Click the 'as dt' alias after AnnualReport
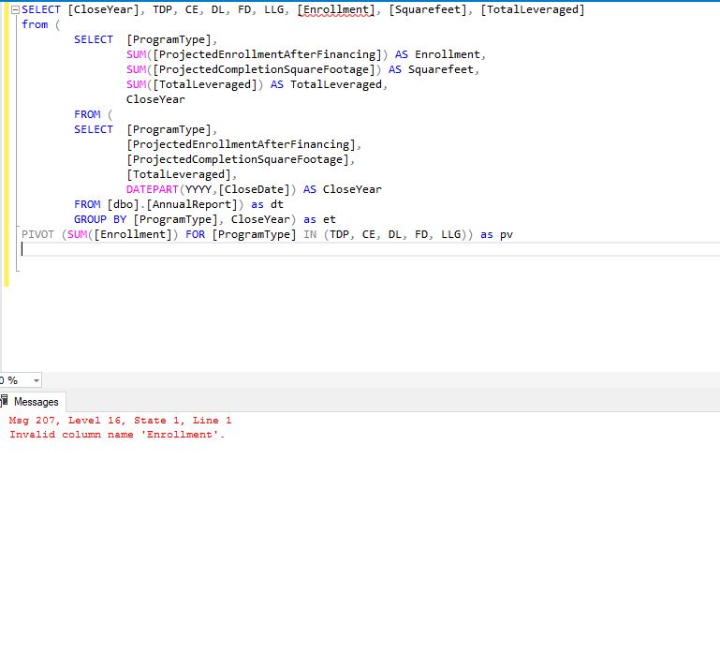 (x=267, y=204)
